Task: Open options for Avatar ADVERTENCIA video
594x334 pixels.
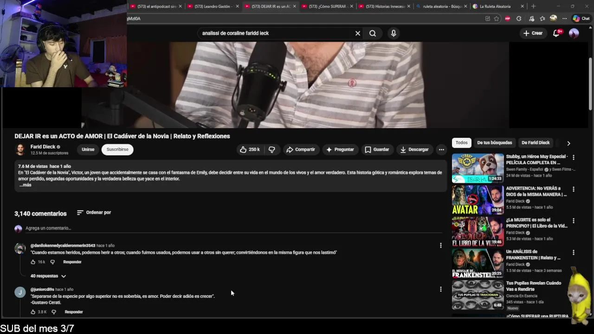Action: 574,189
